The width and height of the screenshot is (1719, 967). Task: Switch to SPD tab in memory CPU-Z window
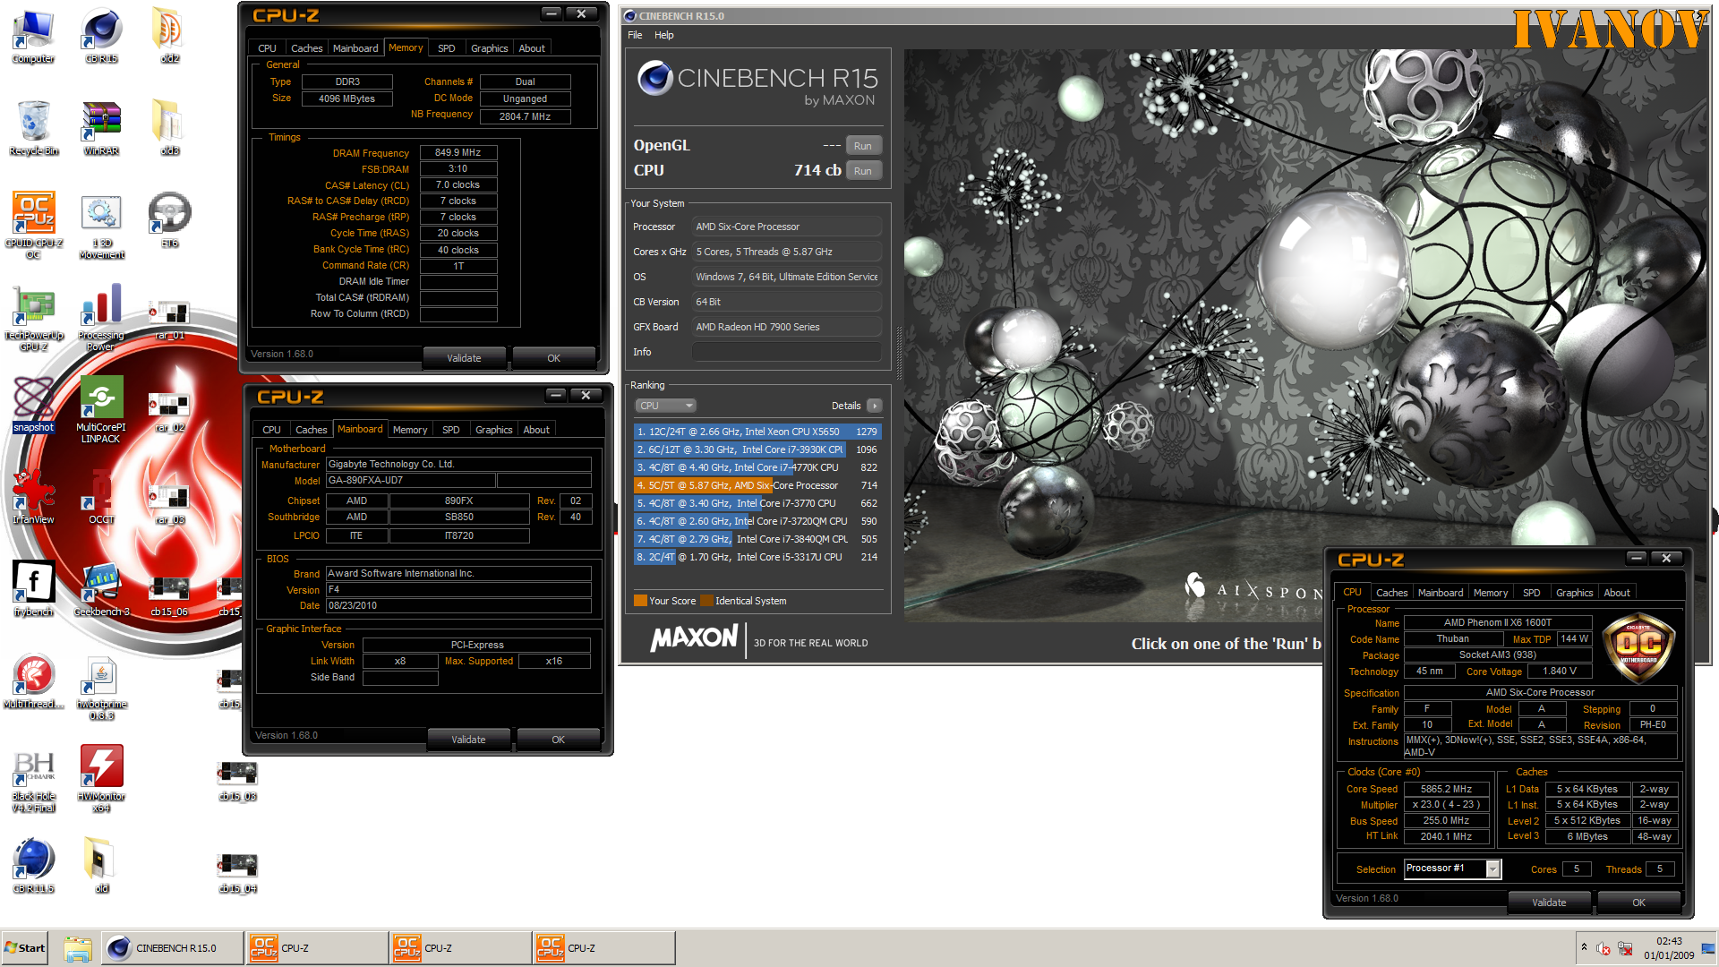coord(446,48)
